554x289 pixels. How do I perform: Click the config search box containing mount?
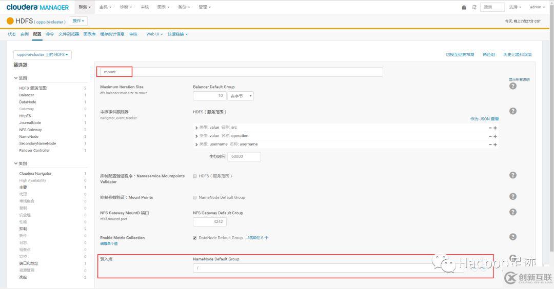click(240, 72)
